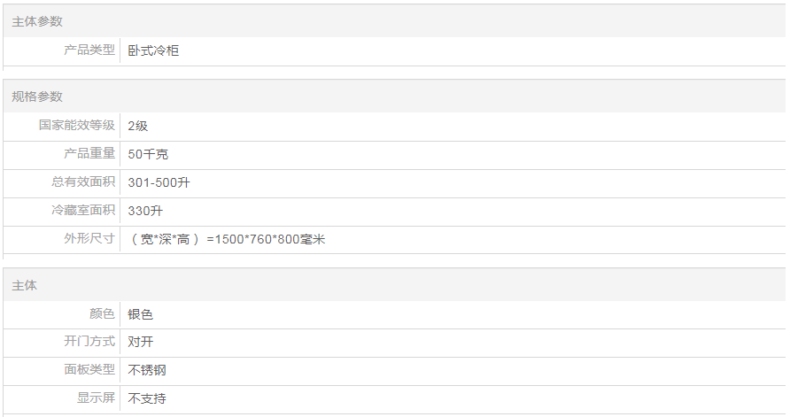Click the 不支持 display screen value
Image resolution: width=790 pixels, height=417 pixels.
[x=147, y=398]
